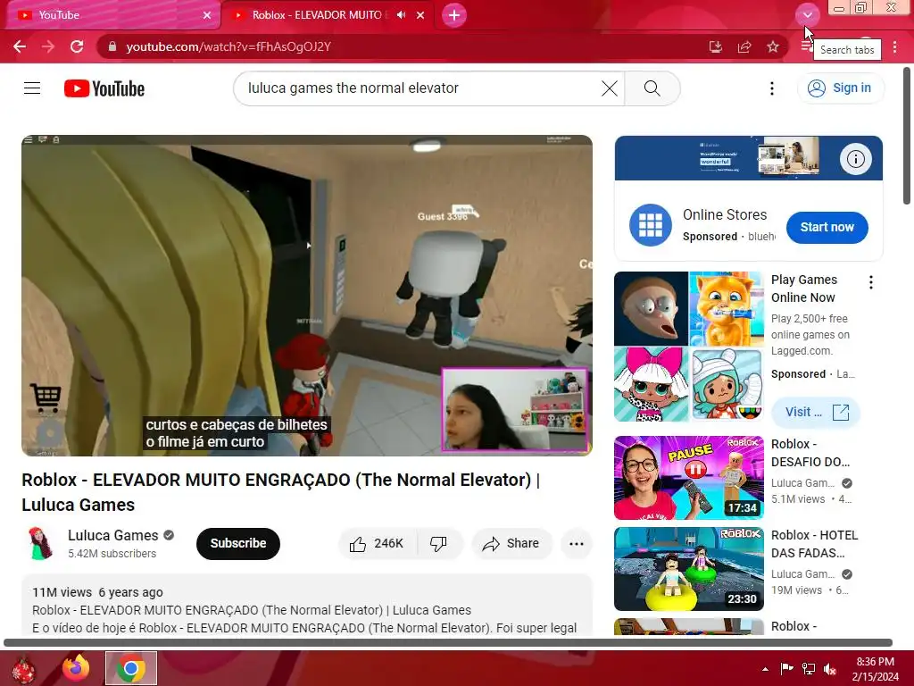Open the Online Stores banner image

749,158
